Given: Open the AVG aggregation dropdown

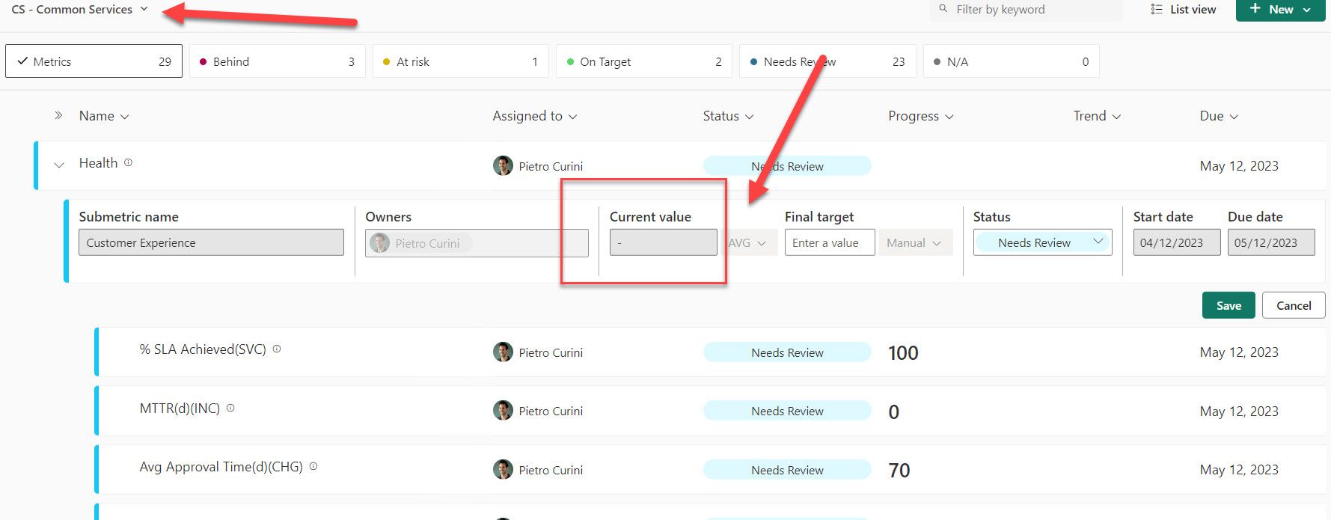Looking at the screenshot, I should pyautogui.click(x=747, y=242).
